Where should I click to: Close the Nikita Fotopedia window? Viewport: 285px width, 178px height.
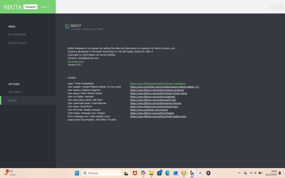point(280,6)
